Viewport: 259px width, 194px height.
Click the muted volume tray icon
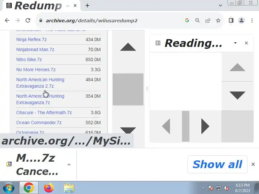tap(226, 188)
